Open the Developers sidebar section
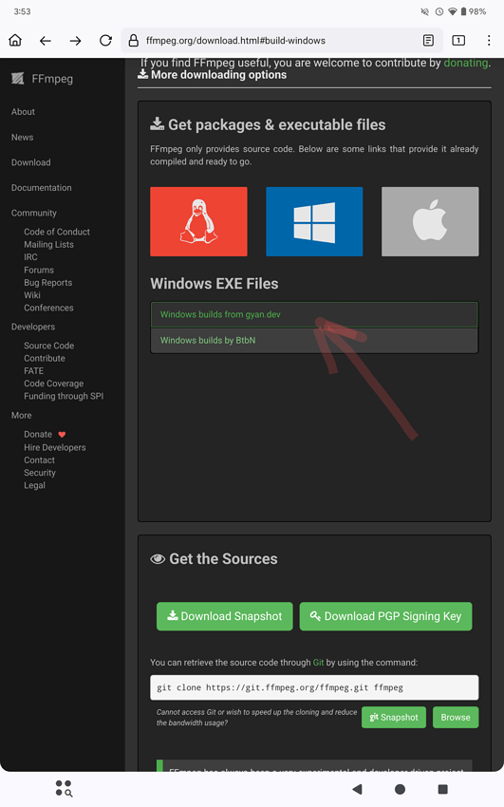The width and height of the screenshot is (504, 807). coord(33,327)
